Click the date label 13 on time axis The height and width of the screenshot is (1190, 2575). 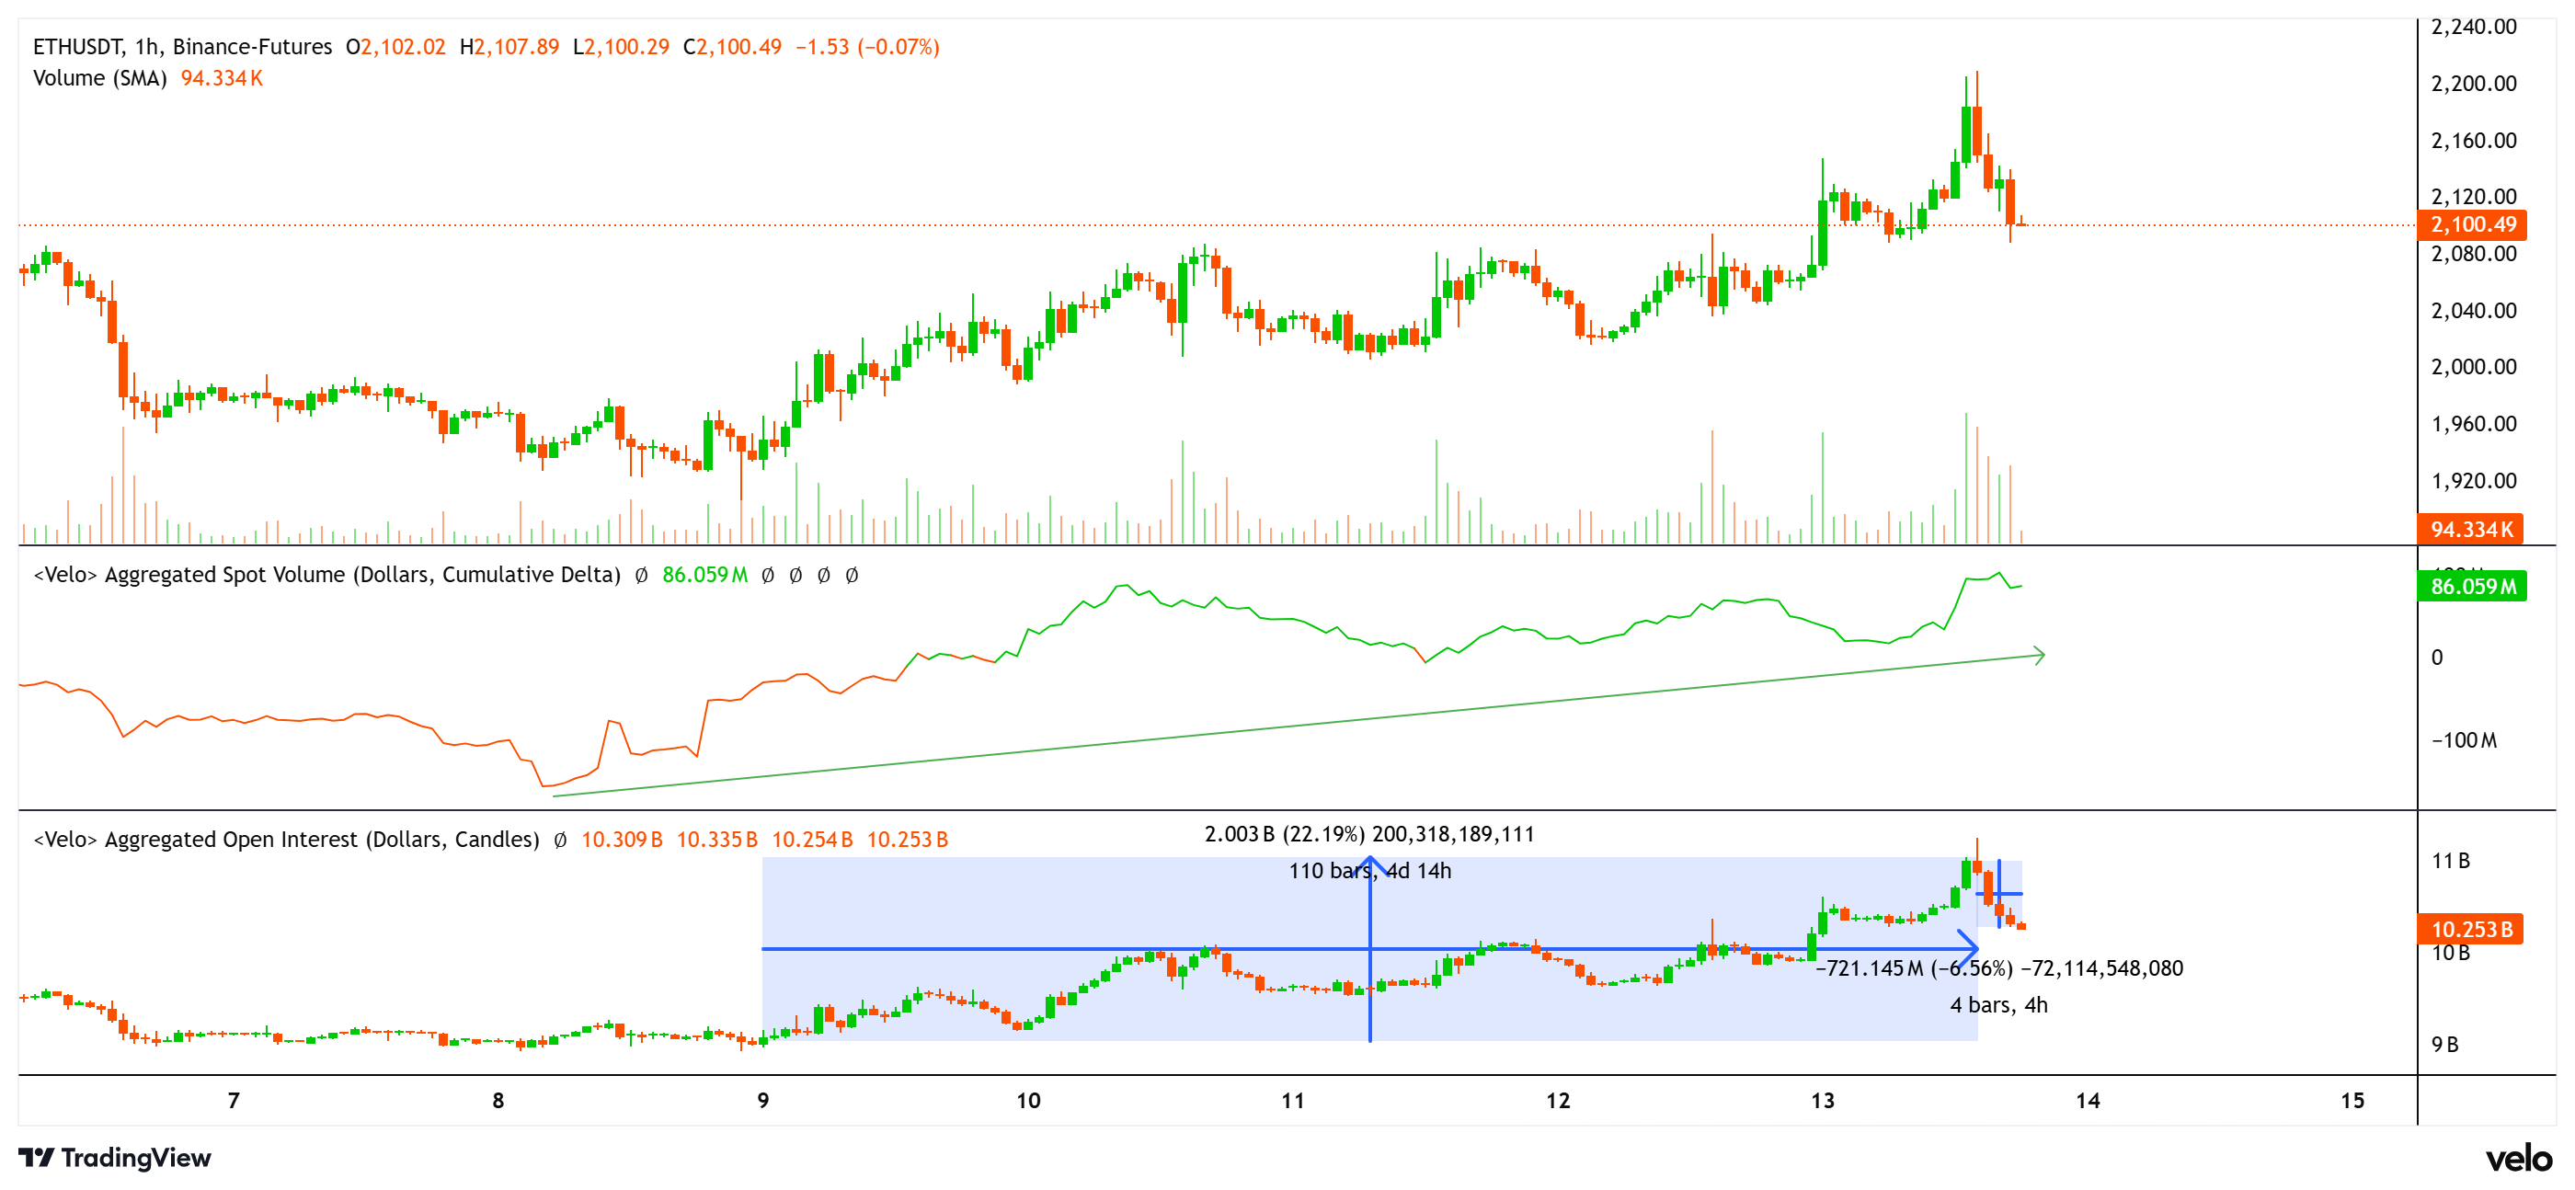pyautogui.click(x=1823, y=1098)
